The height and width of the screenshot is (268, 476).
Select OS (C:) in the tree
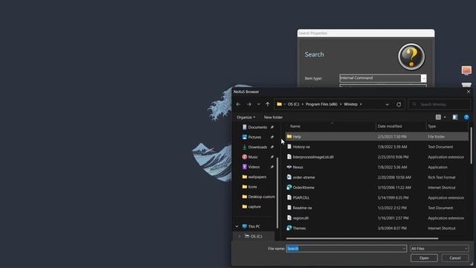click(256, 236)
